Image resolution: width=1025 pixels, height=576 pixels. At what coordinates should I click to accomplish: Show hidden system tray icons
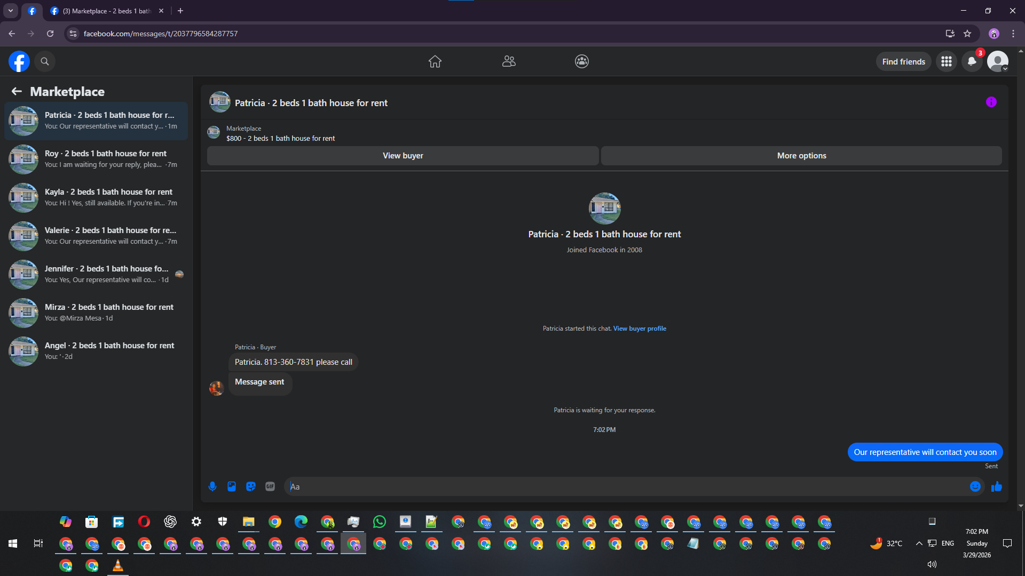click(919, 543)
